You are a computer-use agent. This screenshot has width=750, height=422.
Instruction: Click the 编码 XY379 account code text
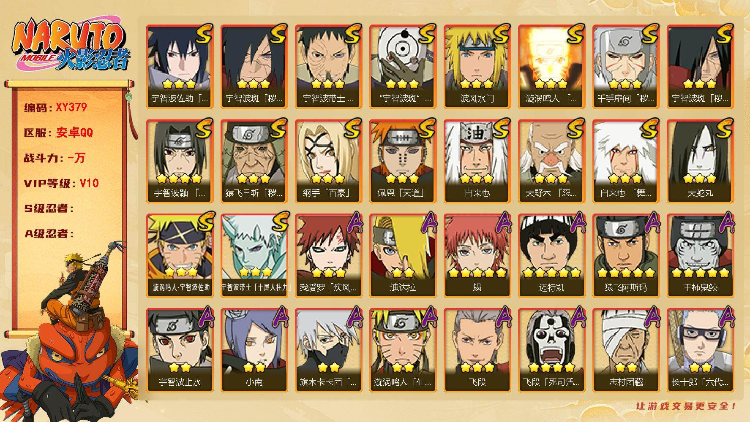[55, 108]
